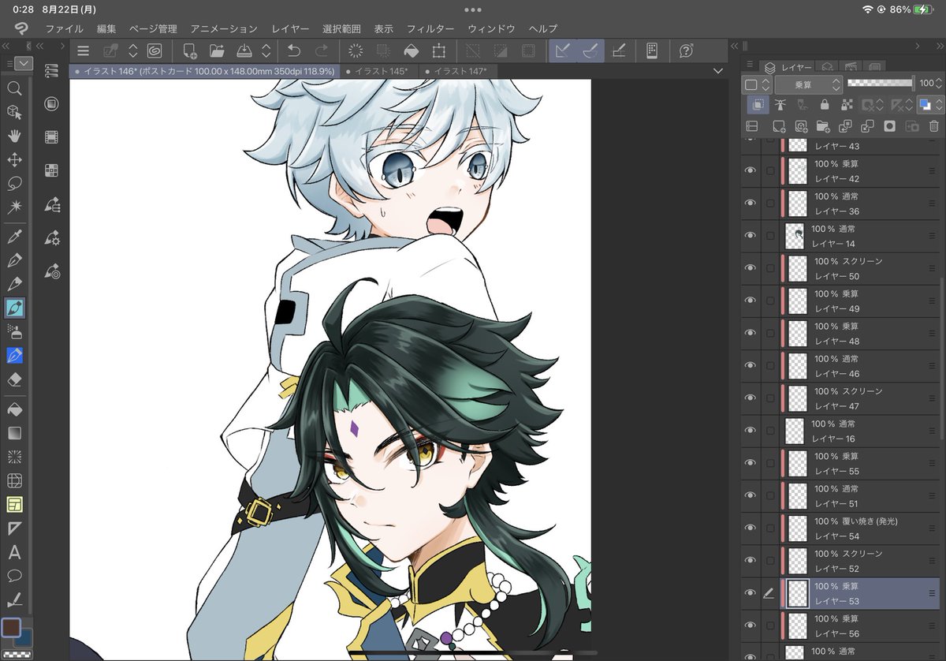The height and width of the screenshot is (661, 946).
Task: Hide layer レイヤー 50 with eye icon
Action: 750,268
